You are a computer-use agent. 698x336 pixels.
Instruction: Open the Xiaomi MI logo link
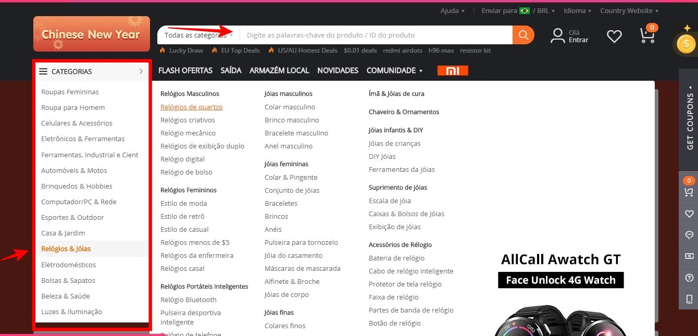[453, 71]
